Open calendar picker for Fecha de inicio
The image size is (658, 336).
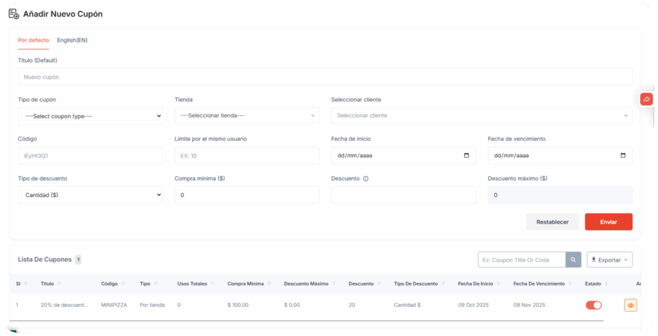coord(466,156)
